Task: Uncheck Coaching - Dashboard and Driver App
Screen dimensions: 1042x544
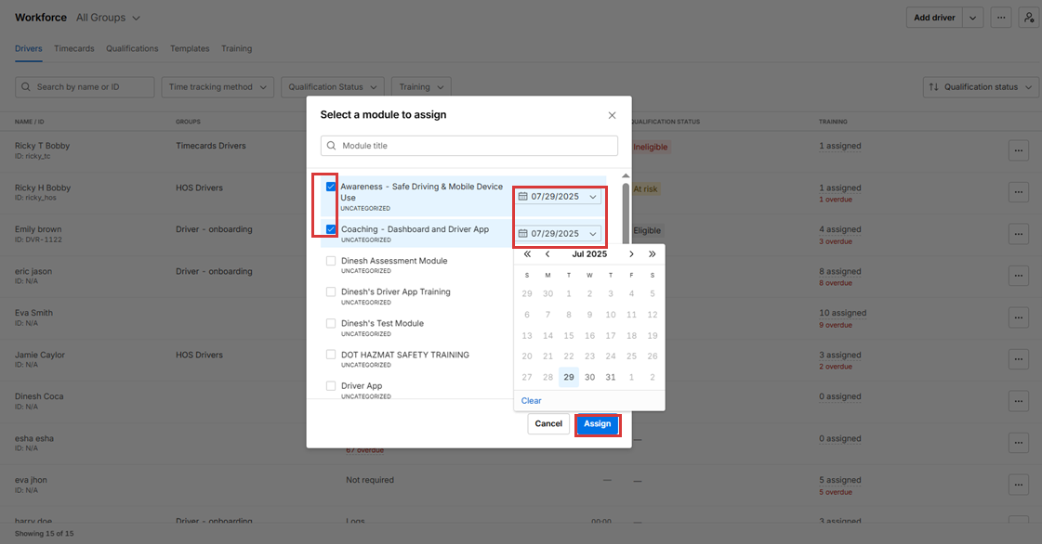Action: tap(331, 229)
